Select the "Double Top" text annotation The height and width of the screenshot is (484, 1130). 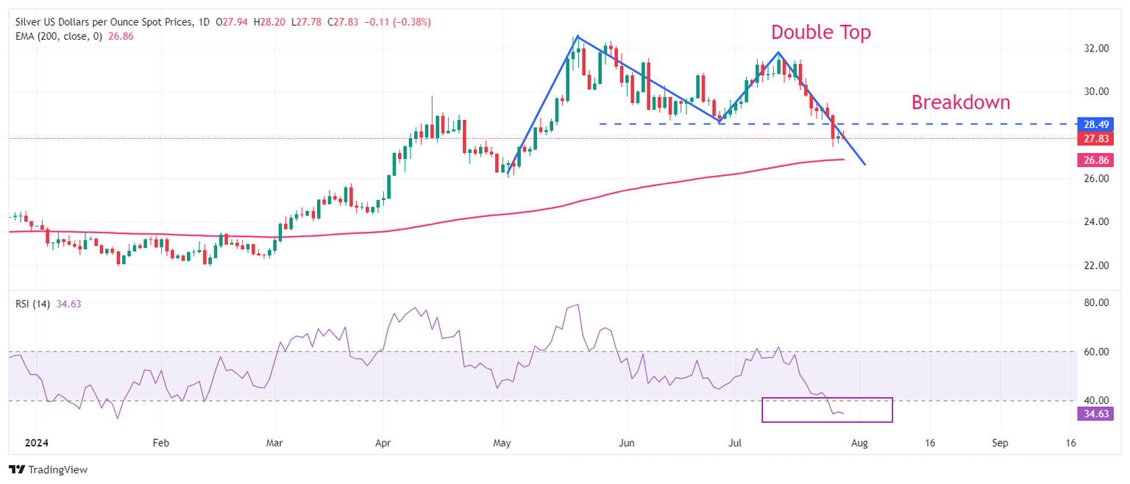click(x=820, y=32)
